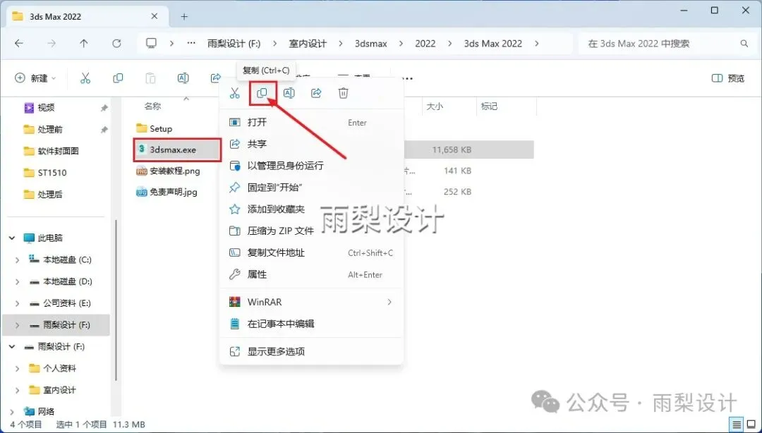Close the 3ds Max 2022 tab
The height and width of the screenshot is (433, 762).
pyautogui.click(x=154, y=16)
